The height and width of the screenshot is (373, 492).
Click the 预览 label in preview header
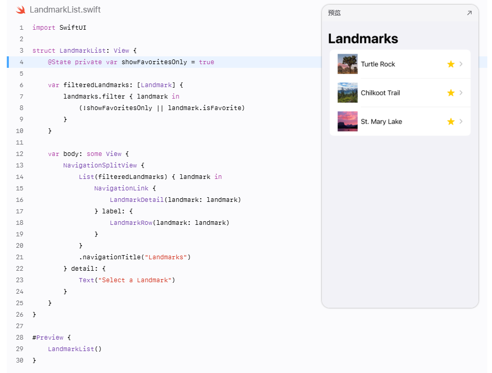point(334,13)
